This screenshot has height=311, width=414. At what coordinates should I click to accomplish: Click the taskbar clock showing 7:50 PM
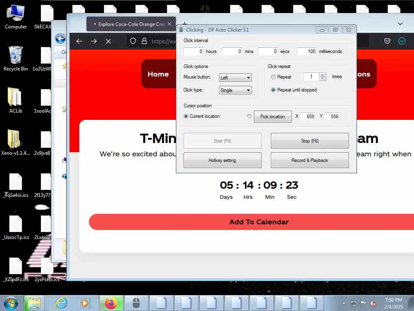click(x=393, y=303)
